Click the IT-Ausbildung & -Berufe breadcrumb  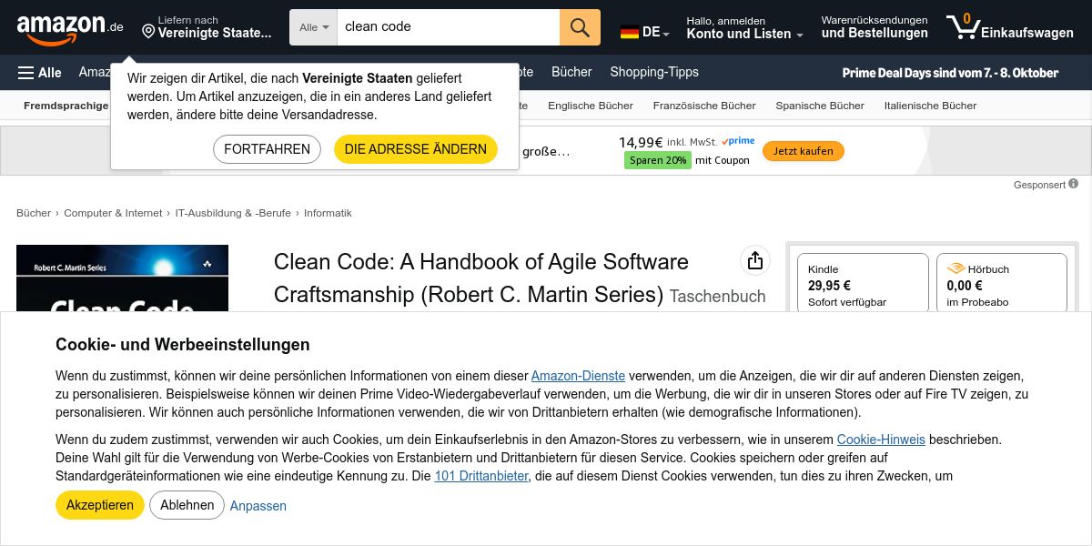(233, 213)
